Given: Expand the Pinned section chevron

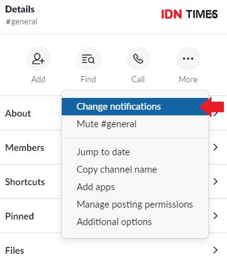Looking at the screenshot, I should pyautogui.click(x=215, y=216).
